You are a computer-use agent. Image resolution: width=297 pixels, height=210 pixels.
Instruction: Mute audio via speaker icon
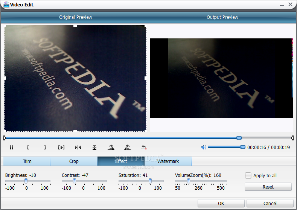203,147
